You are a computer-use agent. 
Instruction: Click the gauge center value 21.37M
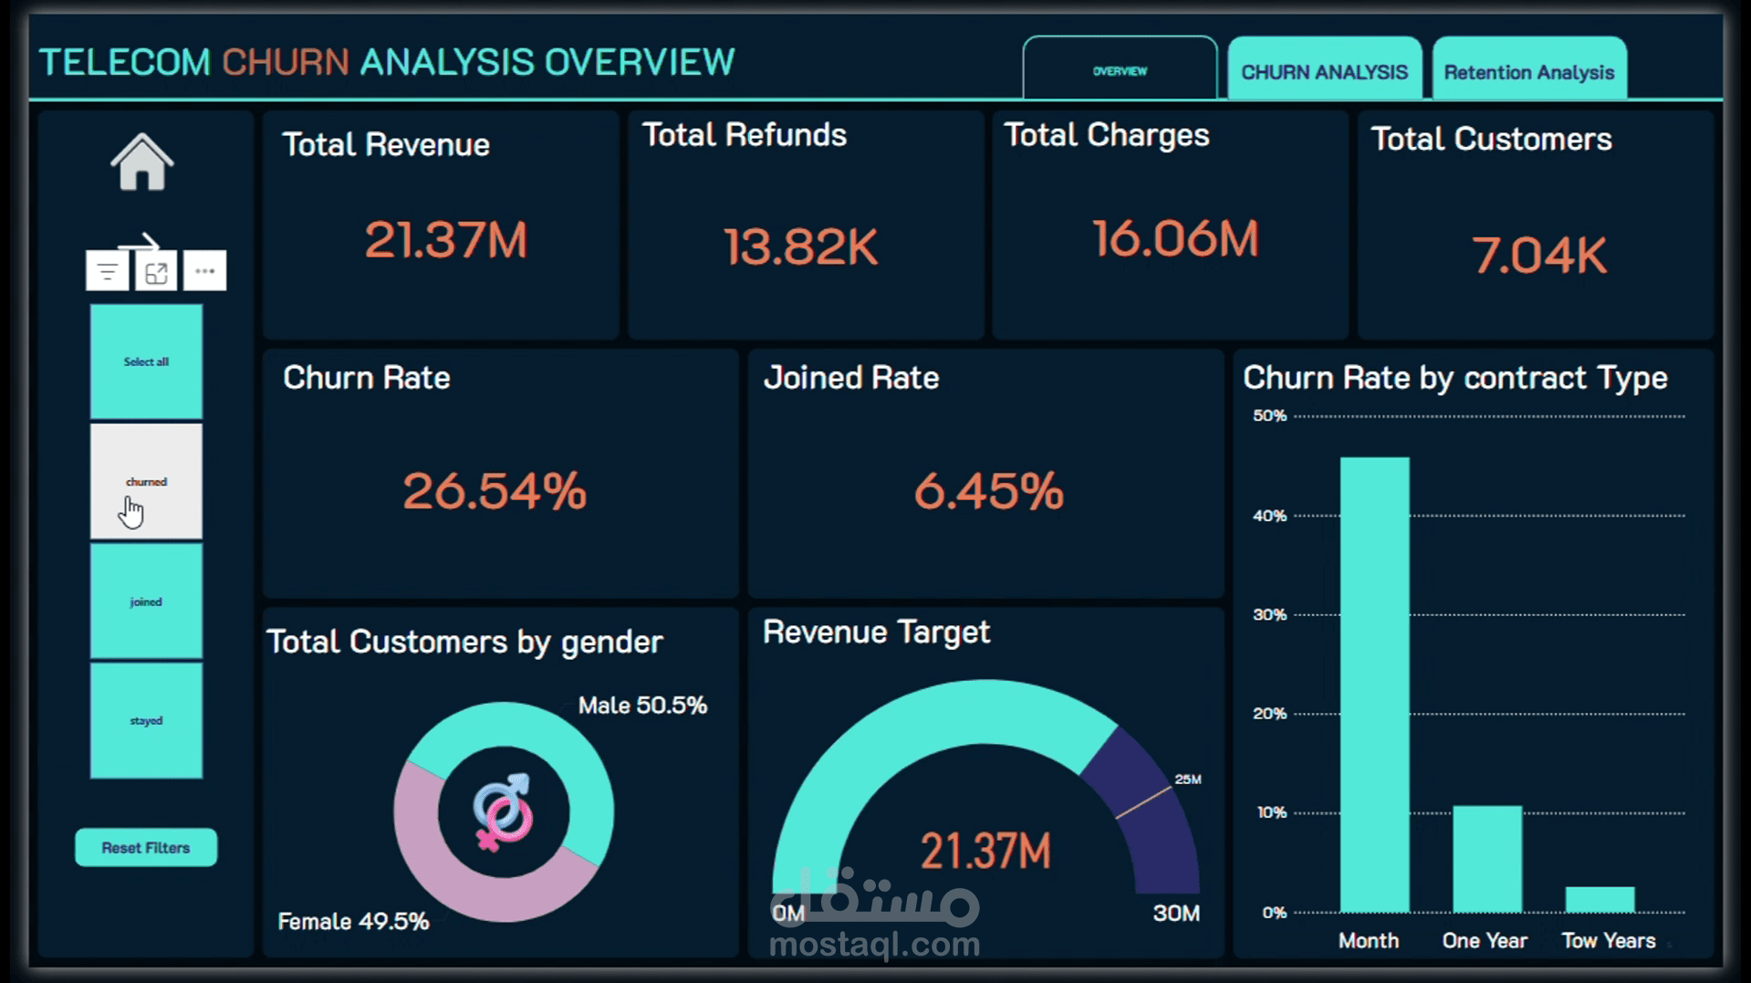coord(985,851)
